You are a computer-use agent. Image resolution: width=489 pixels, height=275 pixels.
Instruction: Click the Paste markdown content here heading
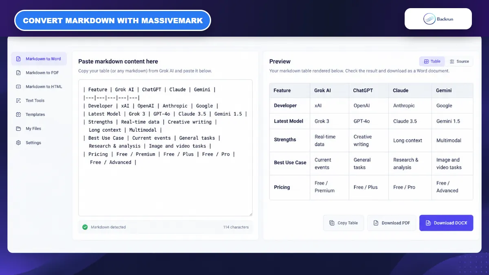[x=118, y=62]
